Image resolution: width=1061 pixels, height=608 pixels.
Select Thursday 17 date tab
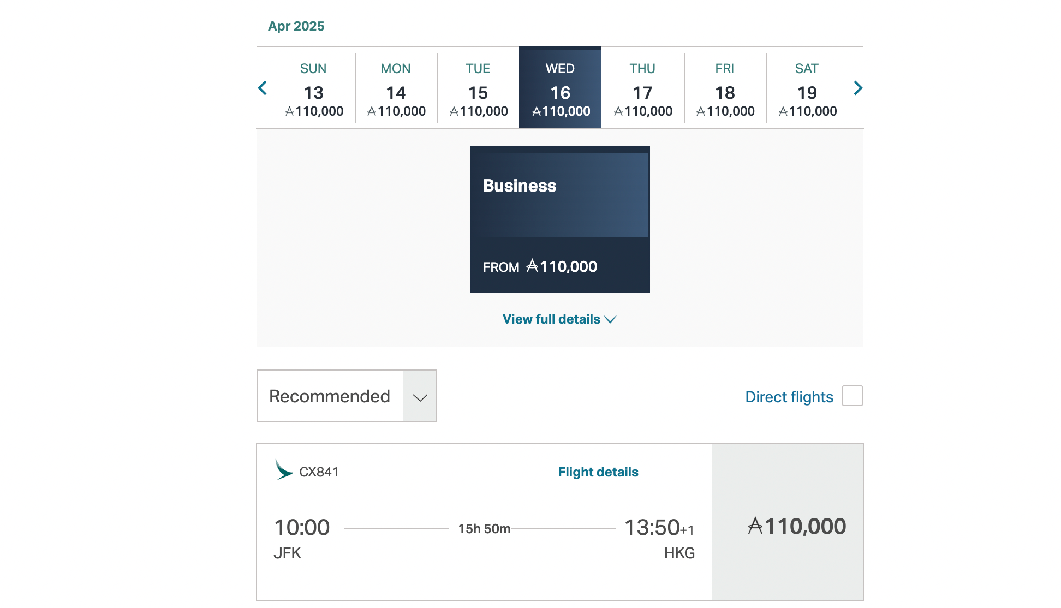pos(642,89)
